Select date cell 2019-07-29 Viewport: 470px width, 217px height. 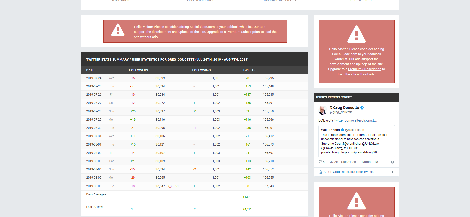tap(94, 120)
